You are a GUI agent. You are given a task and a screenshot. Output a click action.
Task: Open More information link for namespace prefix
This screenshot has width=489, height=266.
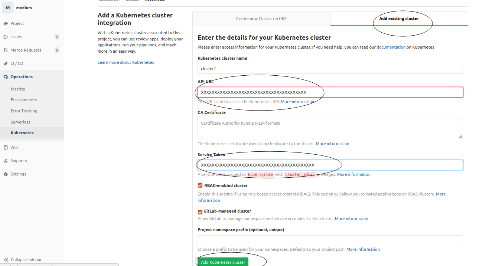coord(363,249)
